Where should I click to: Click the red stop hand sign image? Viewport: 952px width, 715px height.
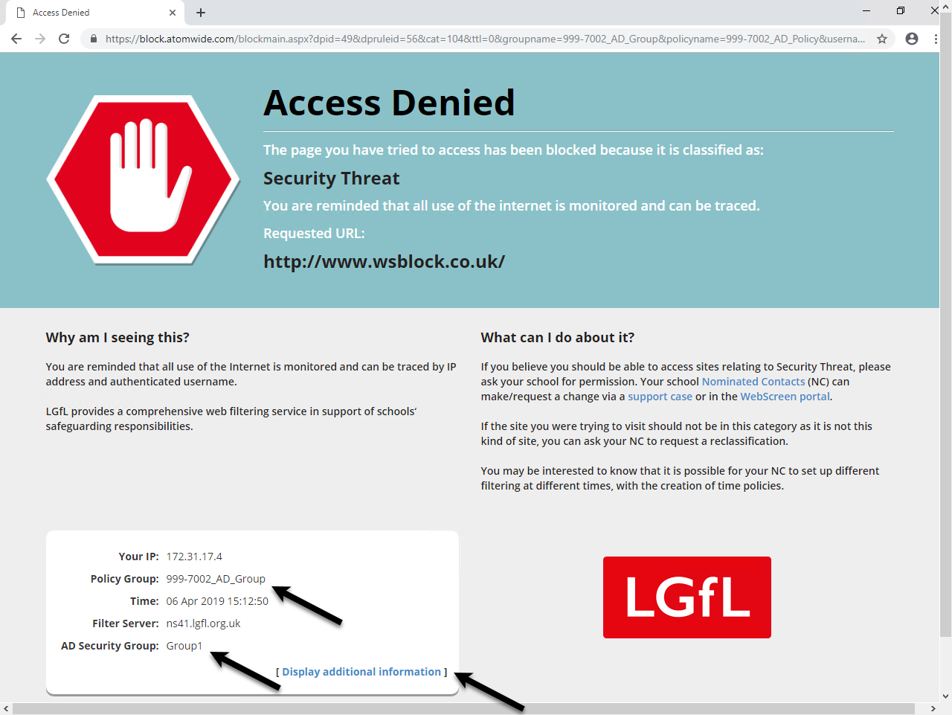[x=144, y=179]
